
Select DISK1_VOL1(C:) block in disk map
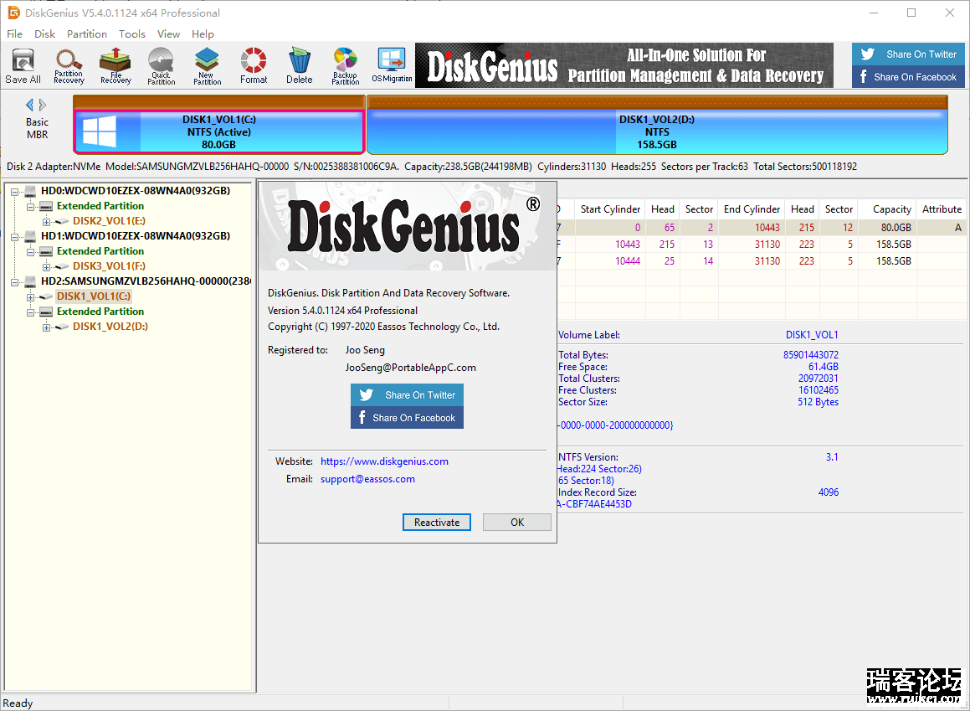[218, 131]
